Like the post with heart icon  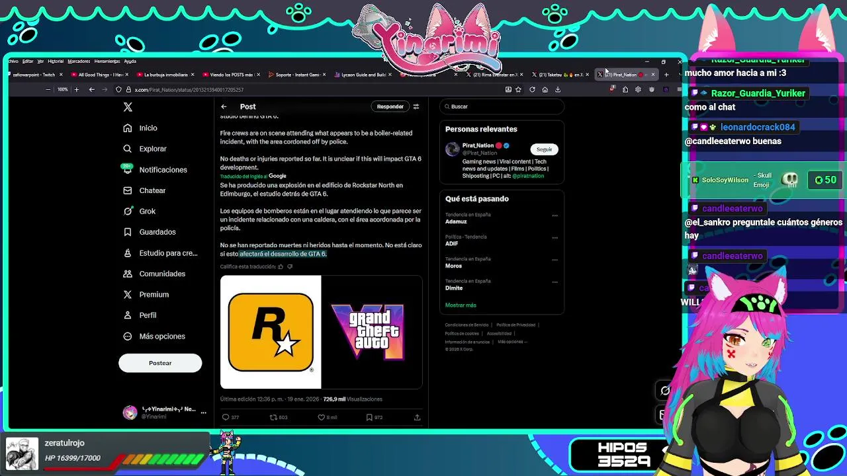(321, 417)
